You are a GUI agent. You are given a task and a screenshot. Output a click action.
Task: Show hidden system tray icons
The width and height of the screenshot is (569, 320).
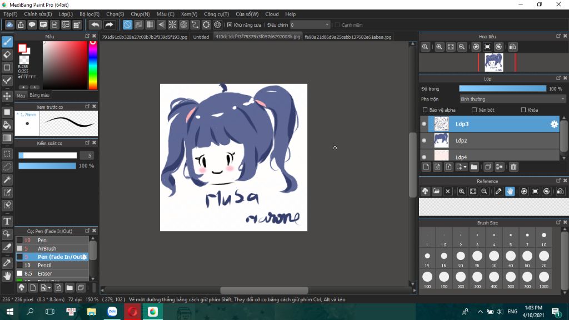tap(480, 312)
